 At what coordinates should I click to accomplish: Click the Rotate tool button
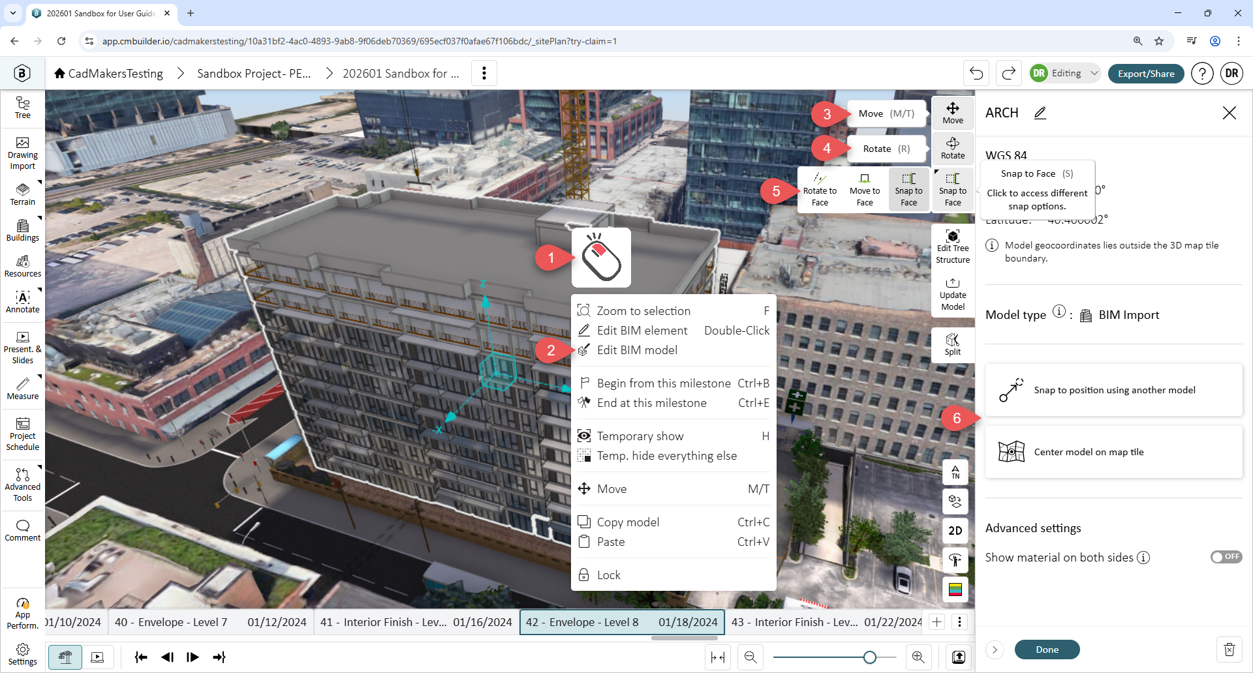coord(953,149)
